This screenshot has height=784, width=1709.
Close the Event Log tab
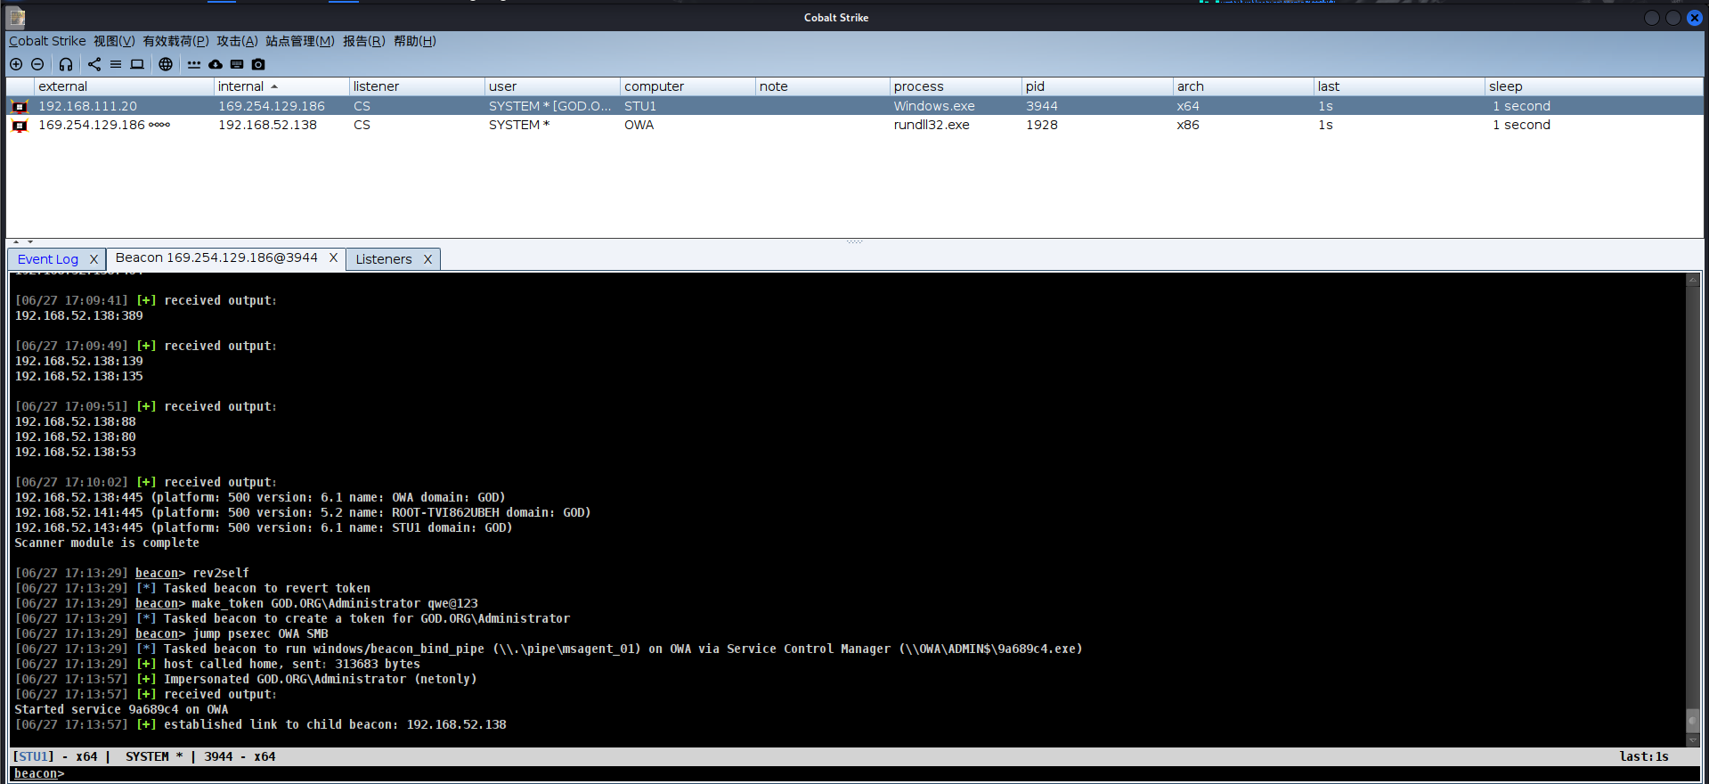pos(94,259)
